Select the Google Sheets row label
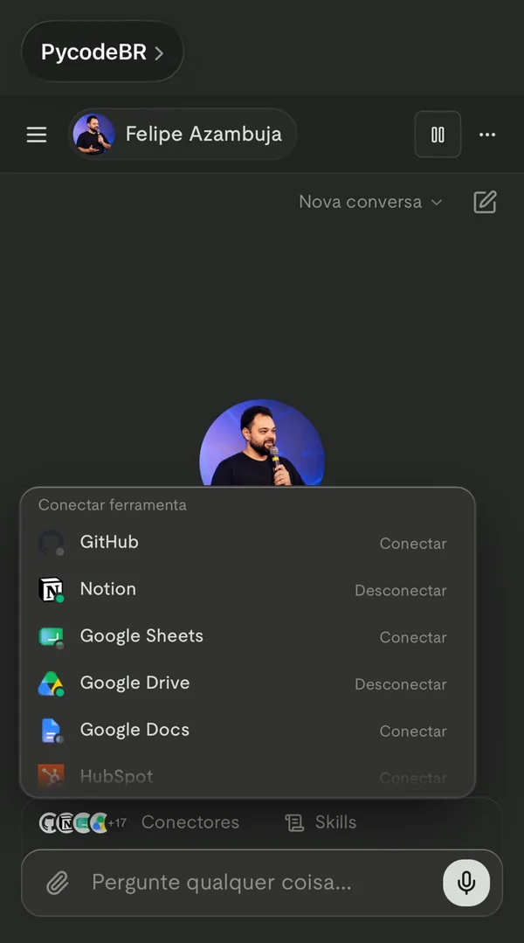The image size is (524, 943). coord(141,636)
